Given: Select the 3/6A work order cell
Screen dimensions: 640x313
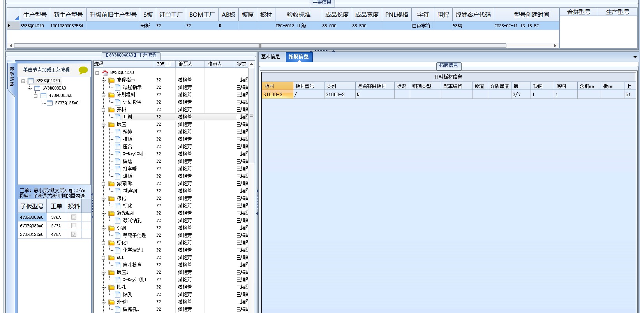Looking at the screenshot, I should click(56, 217).
